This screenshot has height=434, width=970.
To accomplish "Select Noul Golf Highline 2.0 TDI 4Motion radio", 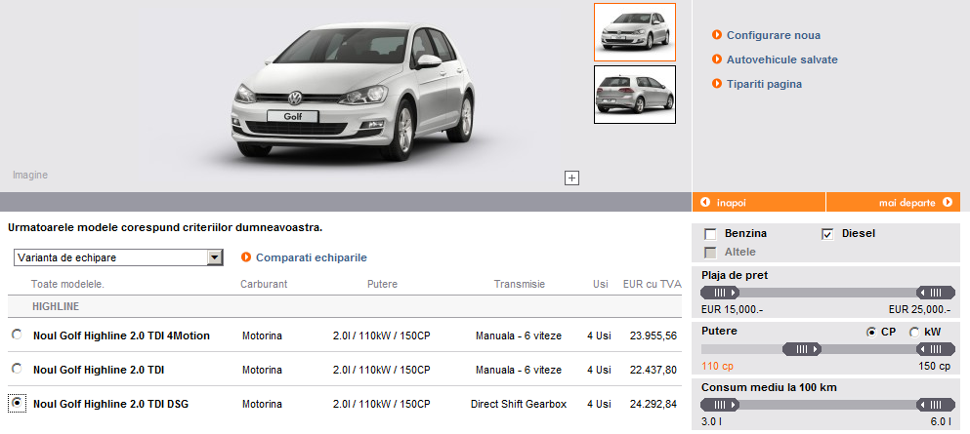I will tap(17, 335).
